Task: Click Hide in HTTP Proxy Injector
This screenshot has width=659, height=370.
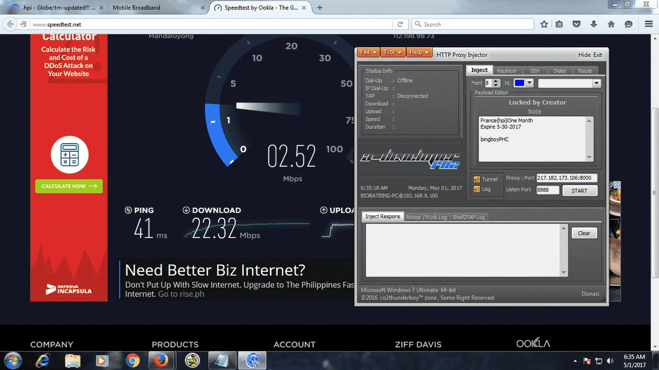Action: [584, 55]
